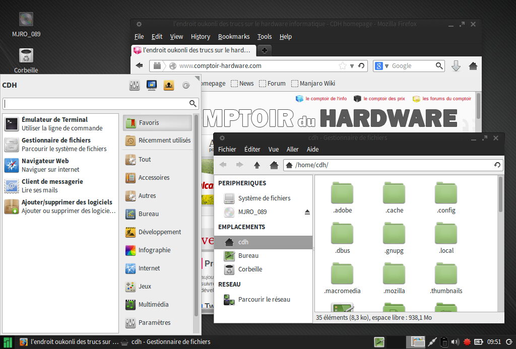
Task: Open the Fichier menu in file manager
Action: pos(227,149)
